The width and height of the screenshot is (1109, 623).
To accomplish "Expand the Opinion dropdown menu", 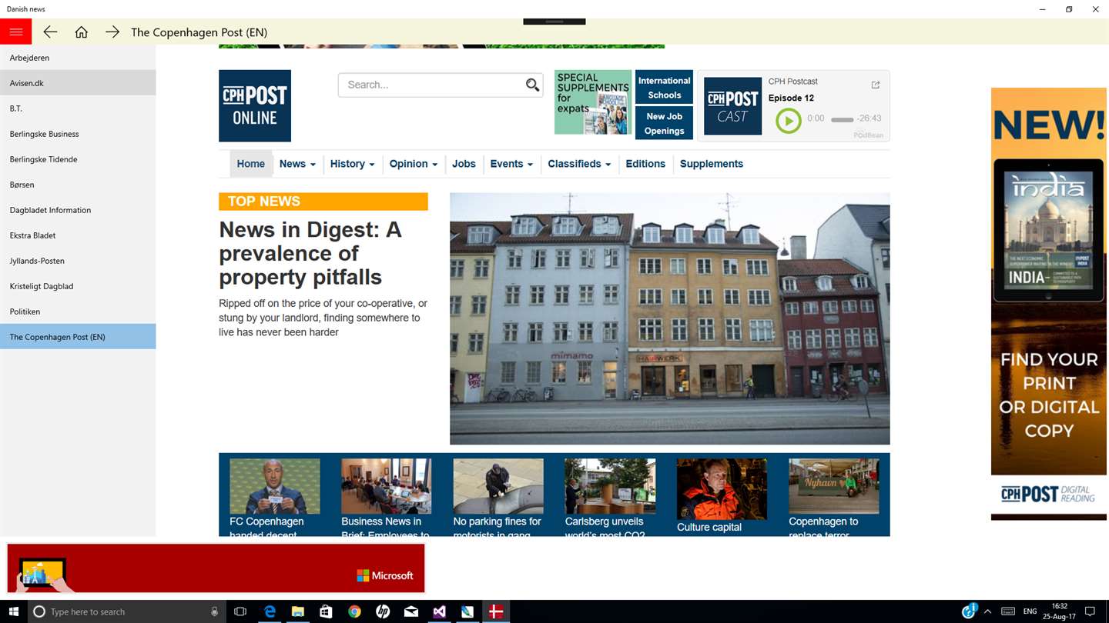I will [414, 164].
